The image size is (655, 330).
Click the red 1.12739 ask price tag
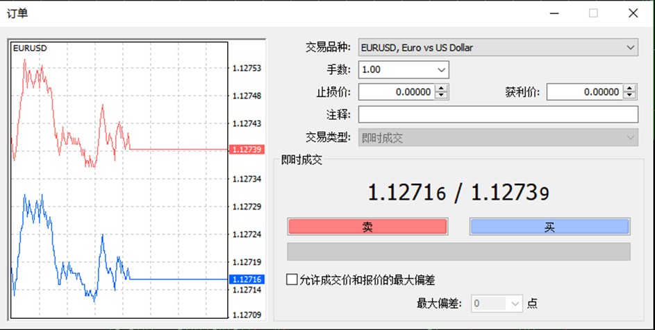point(245,150)
